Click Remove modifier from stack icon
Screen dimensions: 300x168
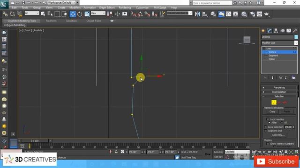(285, 77)
